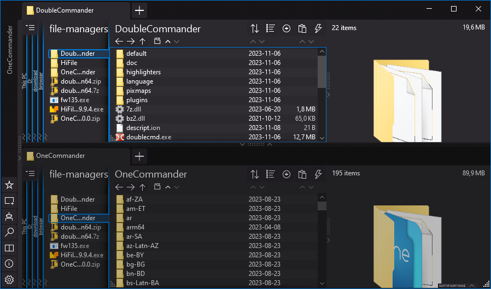The height and width of the screenshot is (289, 491).
Task: Navigate up one folder in OneCommander pane
Action: coord(142,187)
